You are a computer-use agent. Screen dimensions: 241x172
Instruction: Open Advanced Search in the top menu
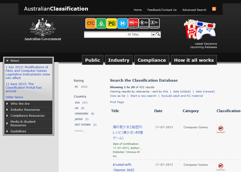point(194,10)
